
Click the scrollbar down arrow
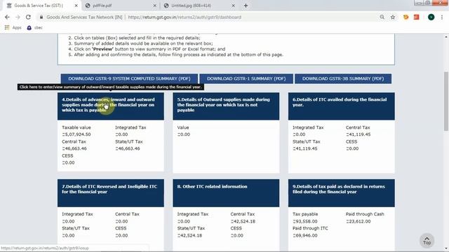coord(446,249)
